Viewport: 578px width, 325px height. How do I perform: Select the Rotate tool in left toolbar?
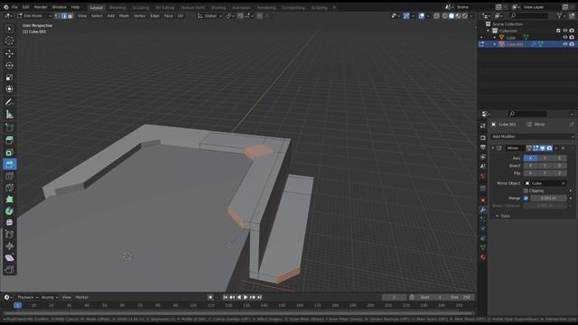pos(10,66)
